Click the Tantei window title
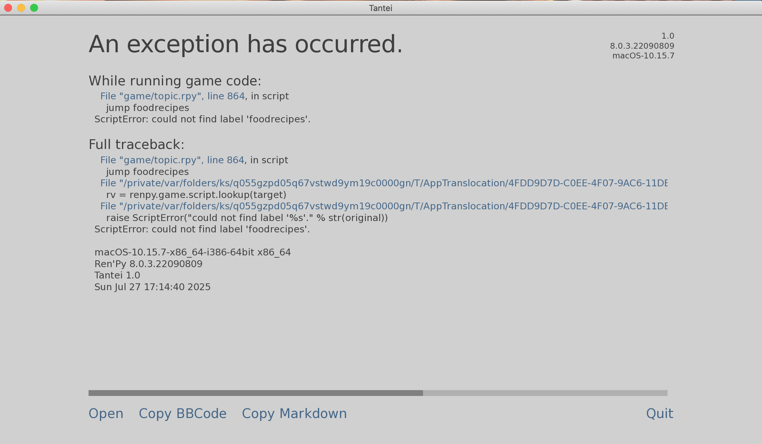 pyautogui.click(x=381, y=8)
